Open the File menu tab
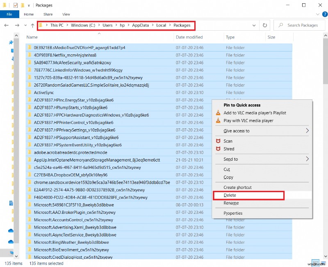The width and height of the screenshot is (328, 267). coord(9,14)
